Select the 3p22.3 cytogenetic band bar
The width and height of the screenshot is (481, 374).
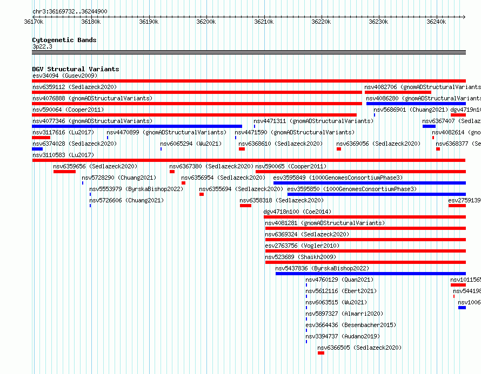coord(249,52)
